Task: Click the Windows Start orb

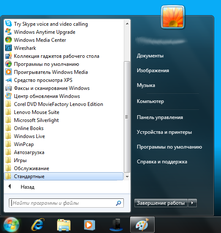Action: (x=11, y=225)
